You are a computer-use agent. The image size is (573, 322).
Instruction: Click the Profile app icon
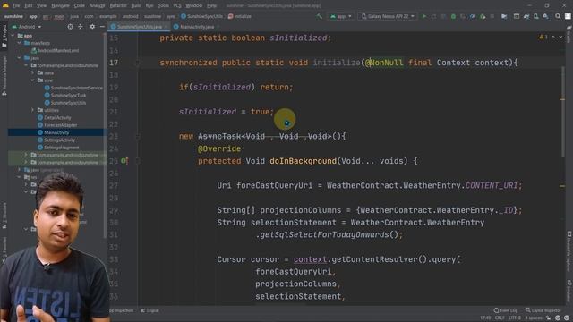click(473, 16)
